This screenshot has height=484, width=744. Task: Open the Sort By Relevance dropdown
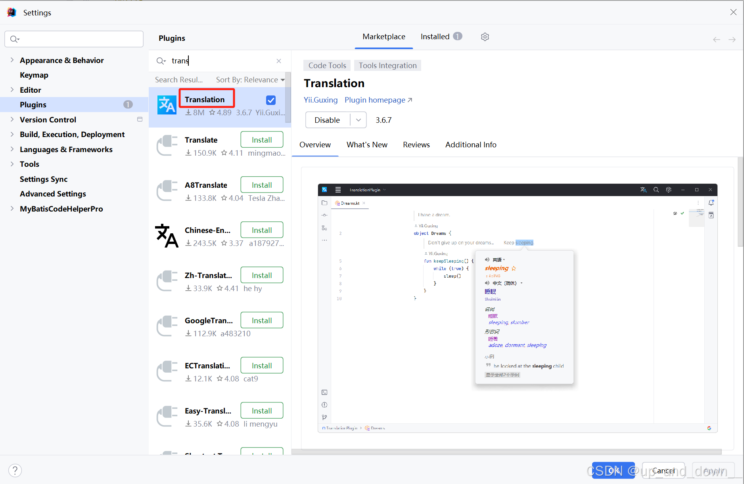pyautogui.click(x=250, y=80)
